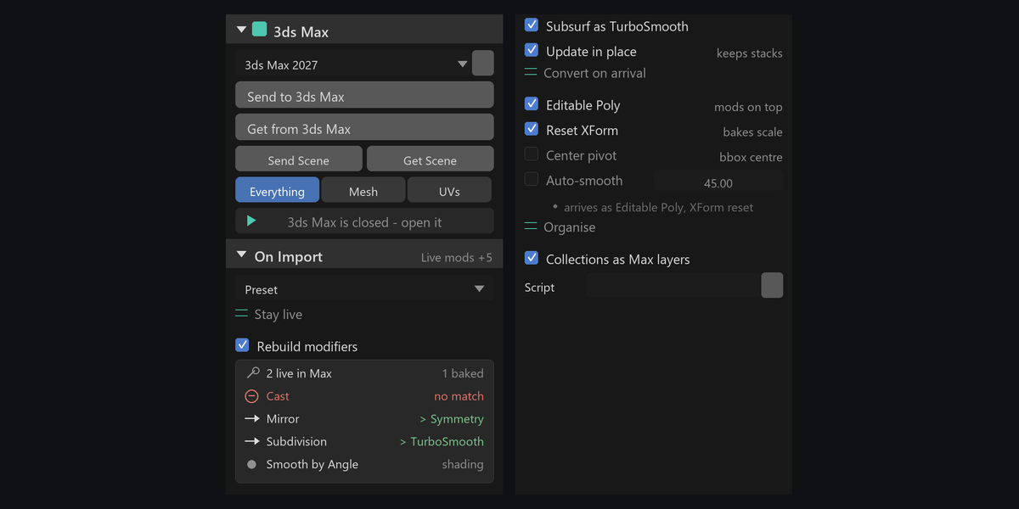Click the Auto-smooth angle 45.00 field
Image resolution: width=1019 pixels, height=509 pixels.
[x=718, y=182]
